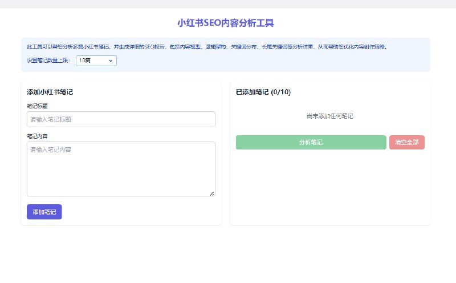Click the 笔记标题 label

[x=37, y=106]
